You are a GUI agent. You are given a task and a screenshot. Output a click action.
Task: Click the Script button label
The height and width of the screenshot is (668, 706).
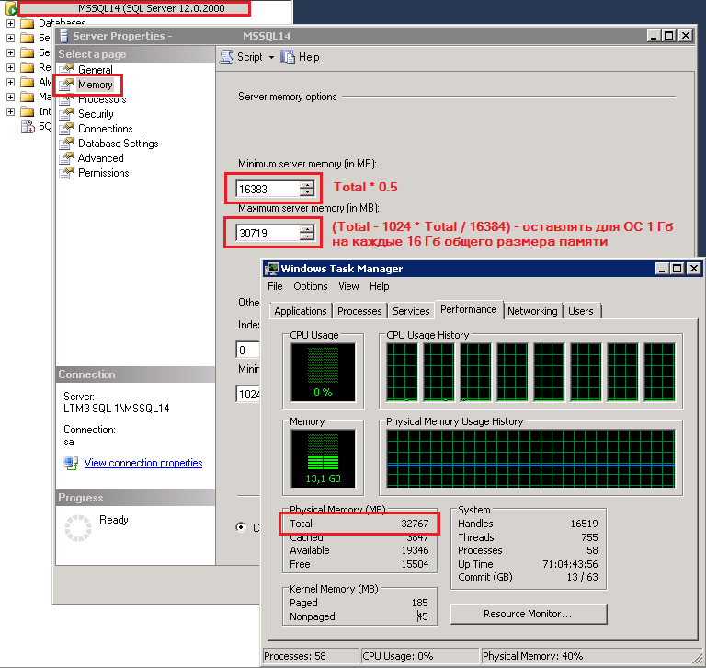[249, 57]
